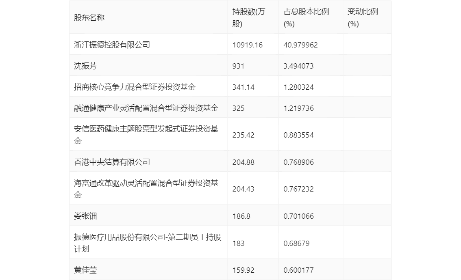Click holding value 159.92
The image size is (461, 280).
point(243,270)
